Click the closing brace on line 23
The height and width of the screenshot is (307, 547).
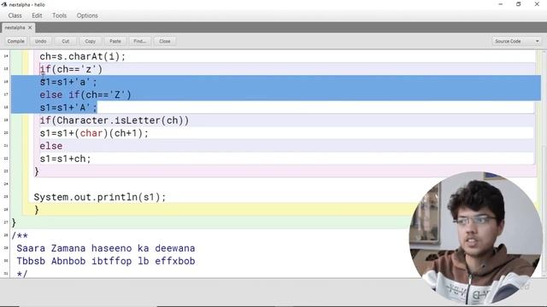tap(37, 171)
